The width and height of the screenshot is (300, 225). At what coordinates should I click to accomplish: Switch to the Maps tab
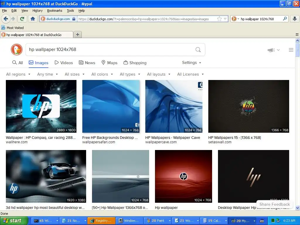pos(109,63)
